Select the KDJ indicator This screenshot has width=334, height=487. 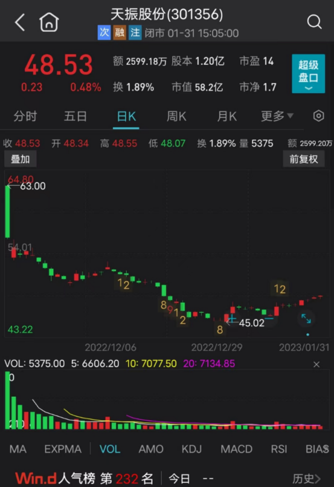pos(191,449)
